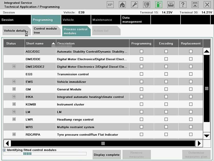Open the green battery status icon
This screenshot has width=214, height=161.
click(x=159, y=5)
